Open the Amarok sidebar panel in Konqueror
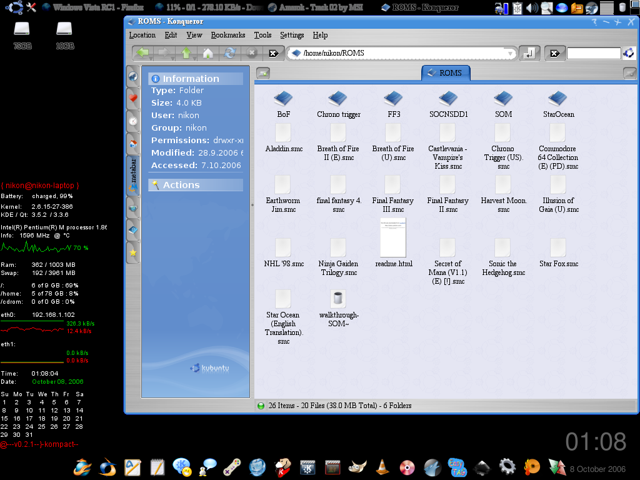Viewport: 640px width, 480px height. coord(133,76)
